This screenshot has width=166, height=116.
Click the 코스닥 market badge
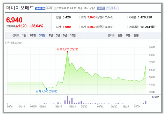click(49, 8)
